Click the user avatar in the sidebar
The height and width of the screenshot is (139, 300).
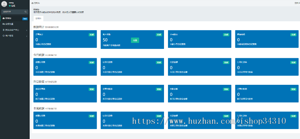pyautogui.click(x=4, y=4)
